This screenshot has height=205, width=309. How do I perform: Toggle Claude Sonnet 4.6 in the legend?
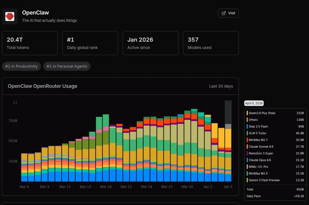(261, 147)
